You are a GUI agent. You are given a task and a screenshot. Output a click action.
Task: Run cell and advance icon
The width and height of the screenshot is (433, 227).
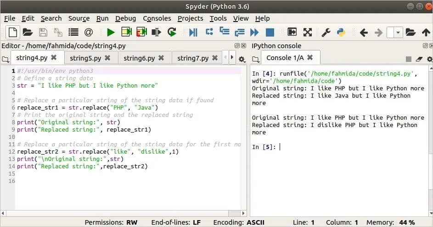[x=141, y=32]
